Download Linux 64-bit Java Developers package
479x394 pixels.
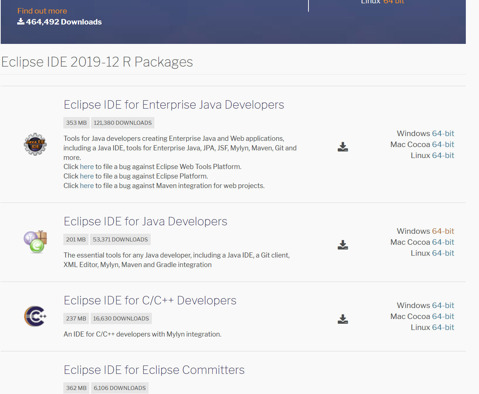click(x=443, y=253)
